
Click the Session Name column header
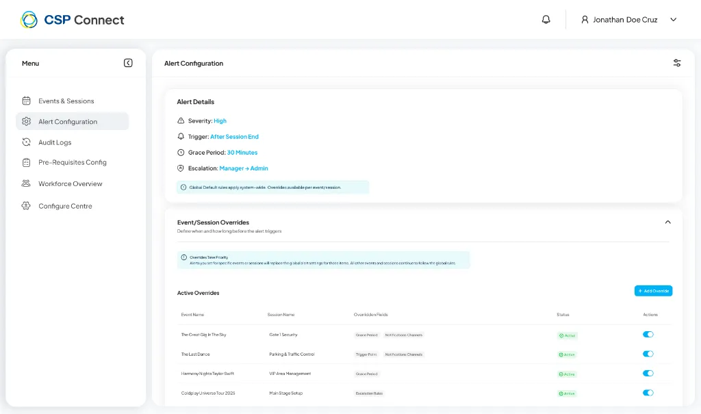tap(281, 315)
